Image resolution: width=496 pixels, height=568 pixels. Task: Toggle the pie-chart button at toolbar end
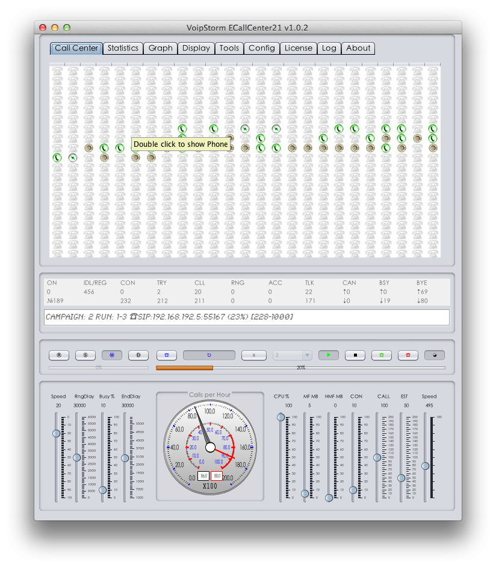pyautogui.click(x=435, y=355)
